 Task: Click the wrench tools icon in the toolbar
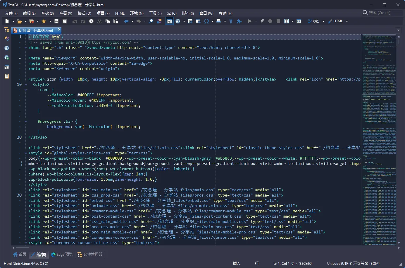[x=231, y=21]
